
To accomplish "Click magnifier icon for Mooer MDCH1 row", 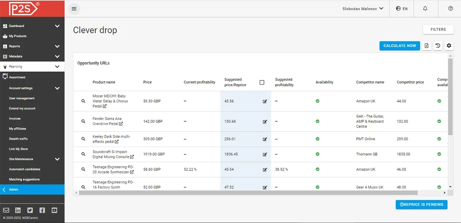I will point(83,101).
